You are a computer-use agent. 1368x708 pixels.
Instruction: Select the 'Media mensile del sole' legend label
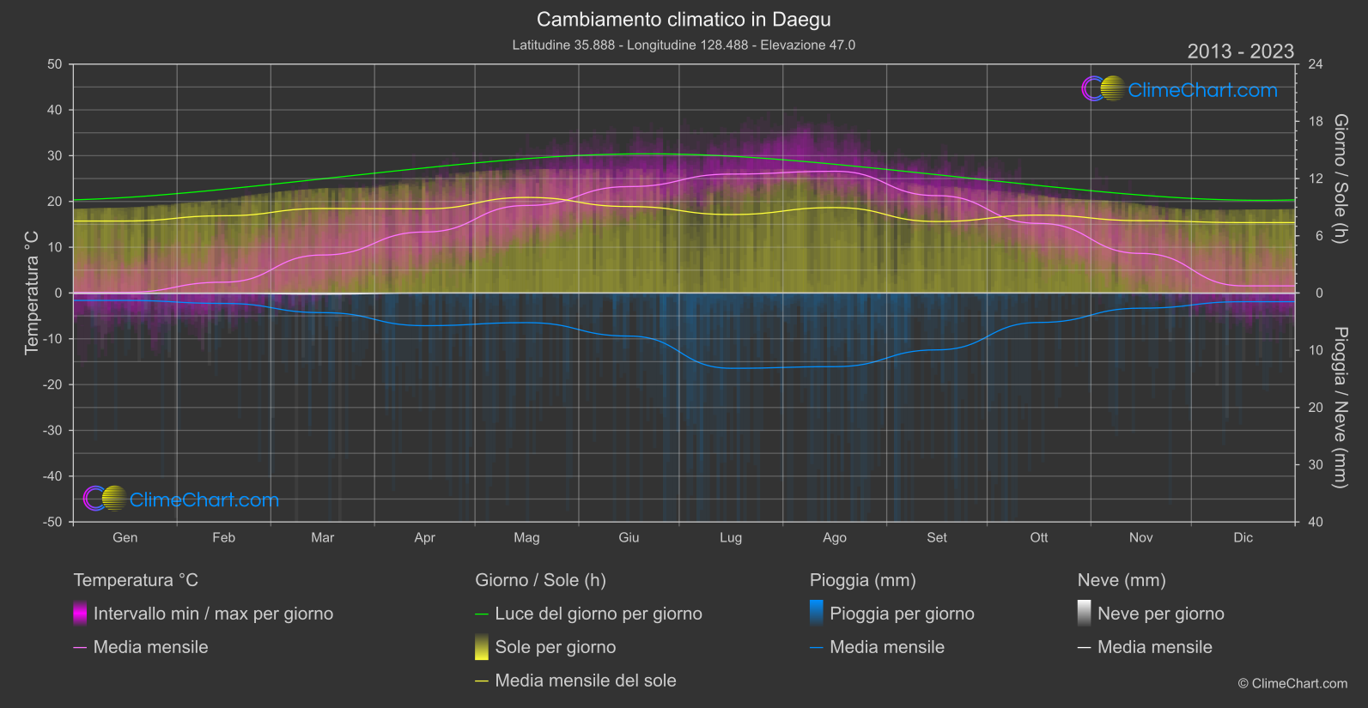pyautogui.click(x=586, y=681)
